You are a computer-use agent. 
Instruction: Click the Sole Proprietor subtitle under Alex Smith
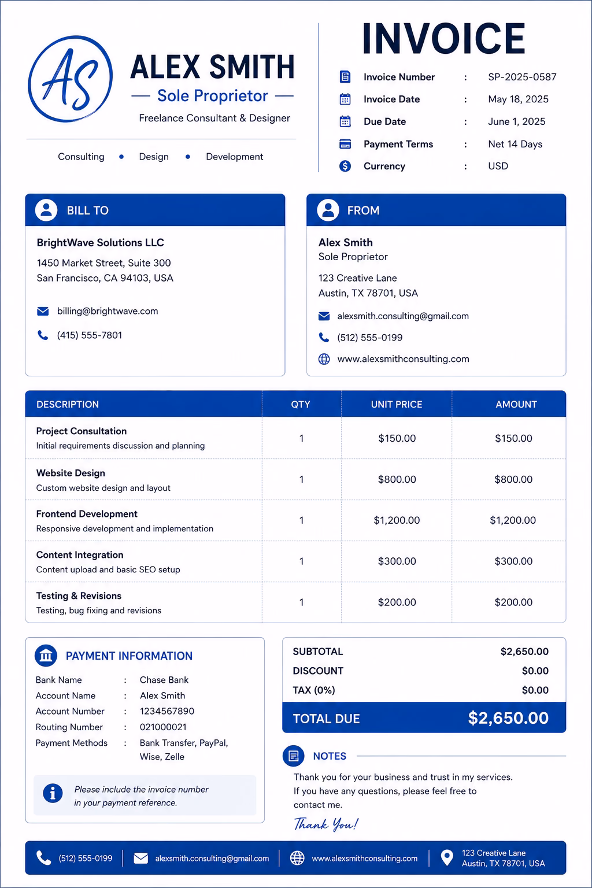pos(213,96)
